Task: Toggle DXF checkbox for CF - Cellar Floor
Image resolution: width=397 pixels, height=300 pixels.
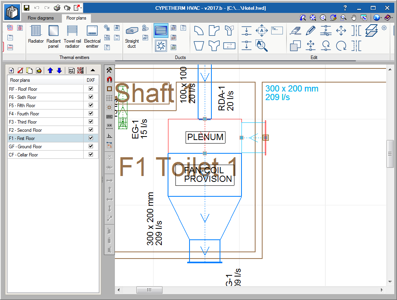Action: click(x=91, y=154)
